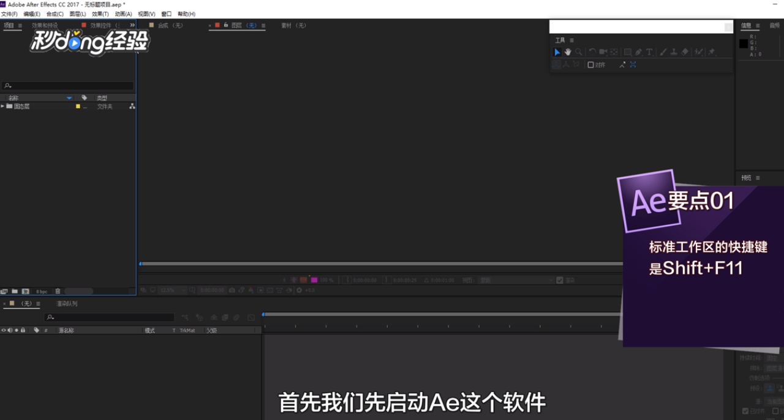Switch to the 素材 (无) tab
Screen dimensions: 784x420
click(x=293, y=26)
